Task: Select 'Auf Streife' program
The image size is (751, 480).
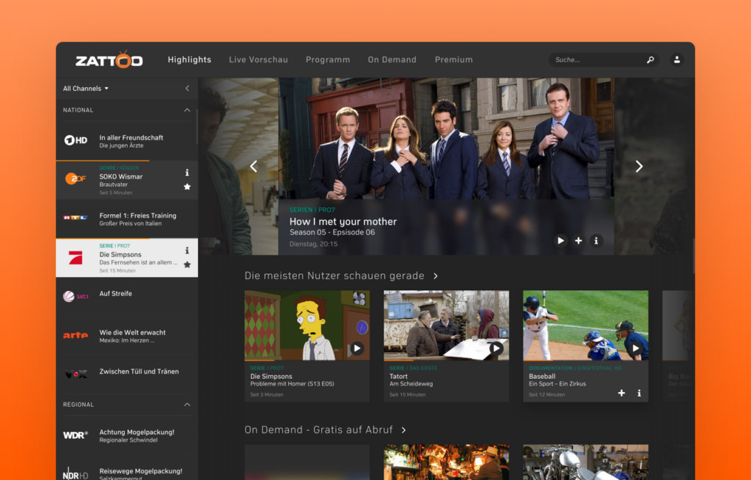Action: point(115,293)
